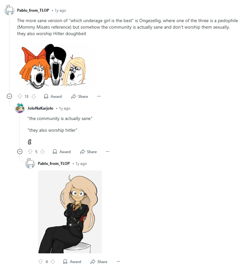The image size is (240, 267).
Task: Open more options on JoloNaKarjolo's comment
Action: [108, 152]
